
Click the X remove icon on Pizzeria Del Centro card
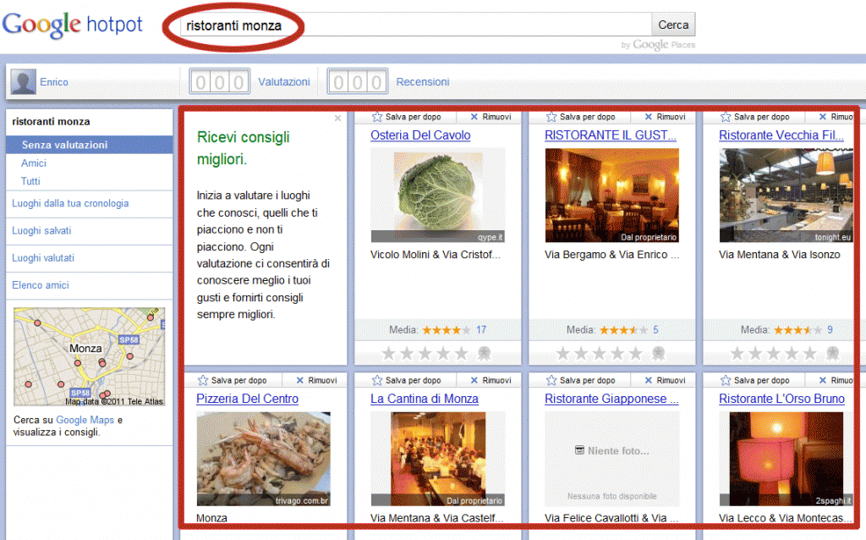(x=300, y=380)
